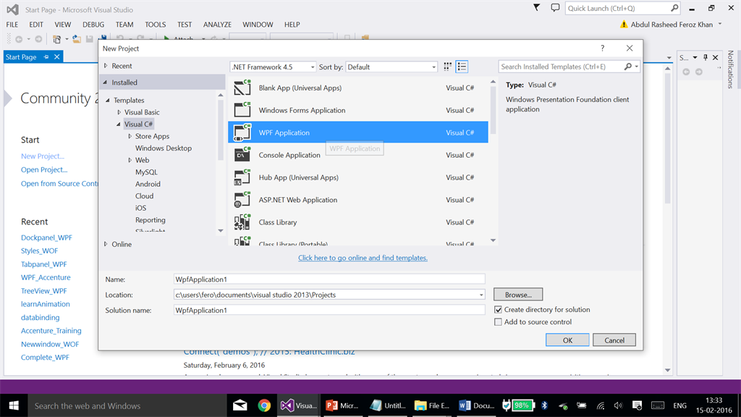Open recent project Dockpanel_WPF
This screenshot has width=741, height=417.
click(x=46, y=237)
